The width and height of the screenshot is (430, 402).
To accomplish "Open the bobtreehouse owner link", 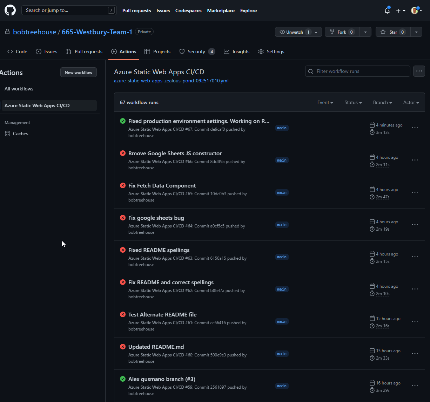I will coord(34,32).
